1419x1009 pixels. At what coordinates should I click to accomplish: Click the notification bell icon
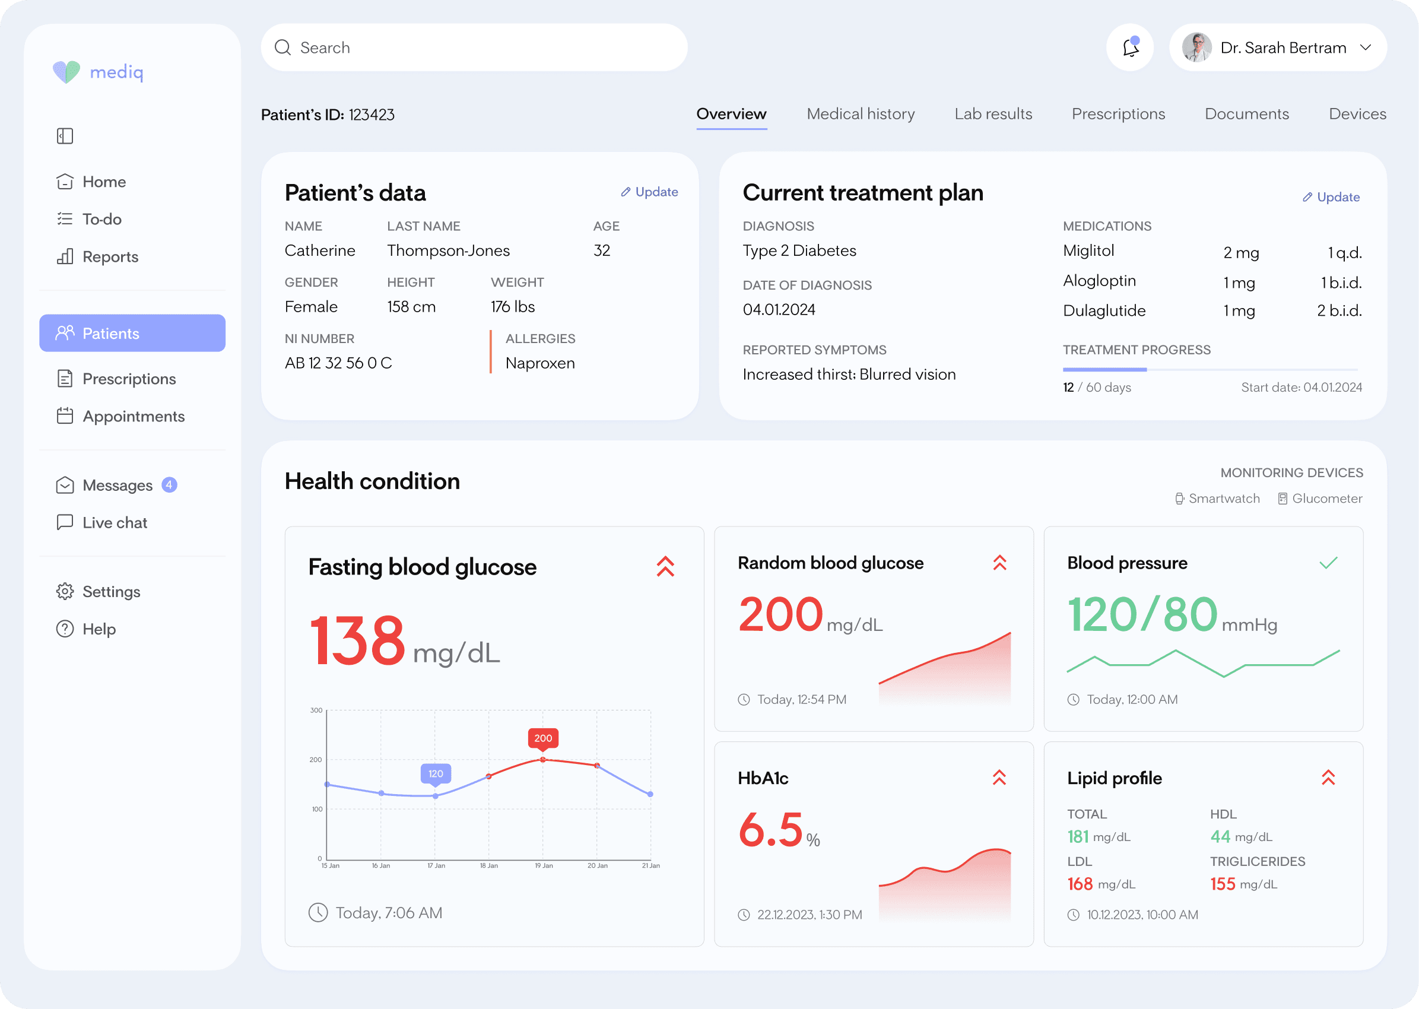(1130, 48)
